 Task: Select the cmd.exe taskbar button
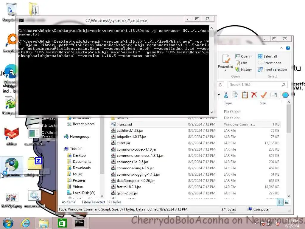[x=80, y=223]
